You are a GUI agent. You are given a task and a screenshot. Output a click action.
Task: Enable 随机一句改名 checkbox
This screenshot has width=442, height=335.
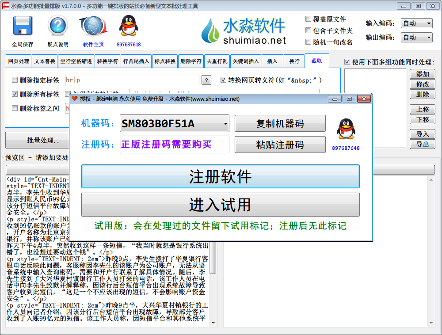(308, 42)
